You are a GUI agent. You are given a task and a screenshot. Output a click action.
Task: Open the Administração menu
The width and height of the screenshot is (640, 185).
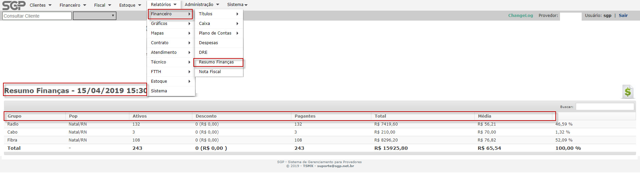click(x=202, y=5)
